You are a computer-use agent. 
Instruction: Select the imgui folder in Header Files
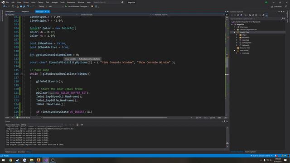244,35
